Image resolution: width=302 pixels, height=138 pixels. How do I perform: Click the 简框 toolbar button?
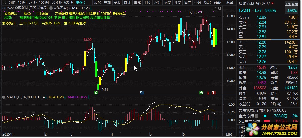187,2
